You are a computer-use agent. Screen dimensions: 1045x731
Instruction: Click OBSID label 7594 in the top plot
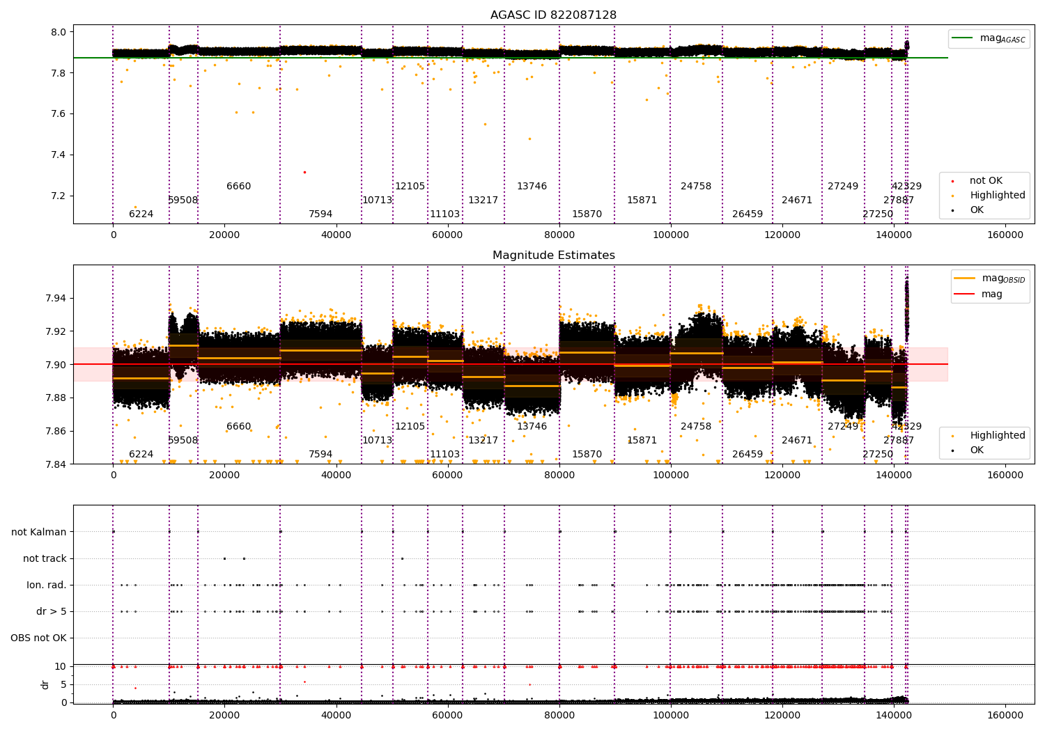[320, 214]
